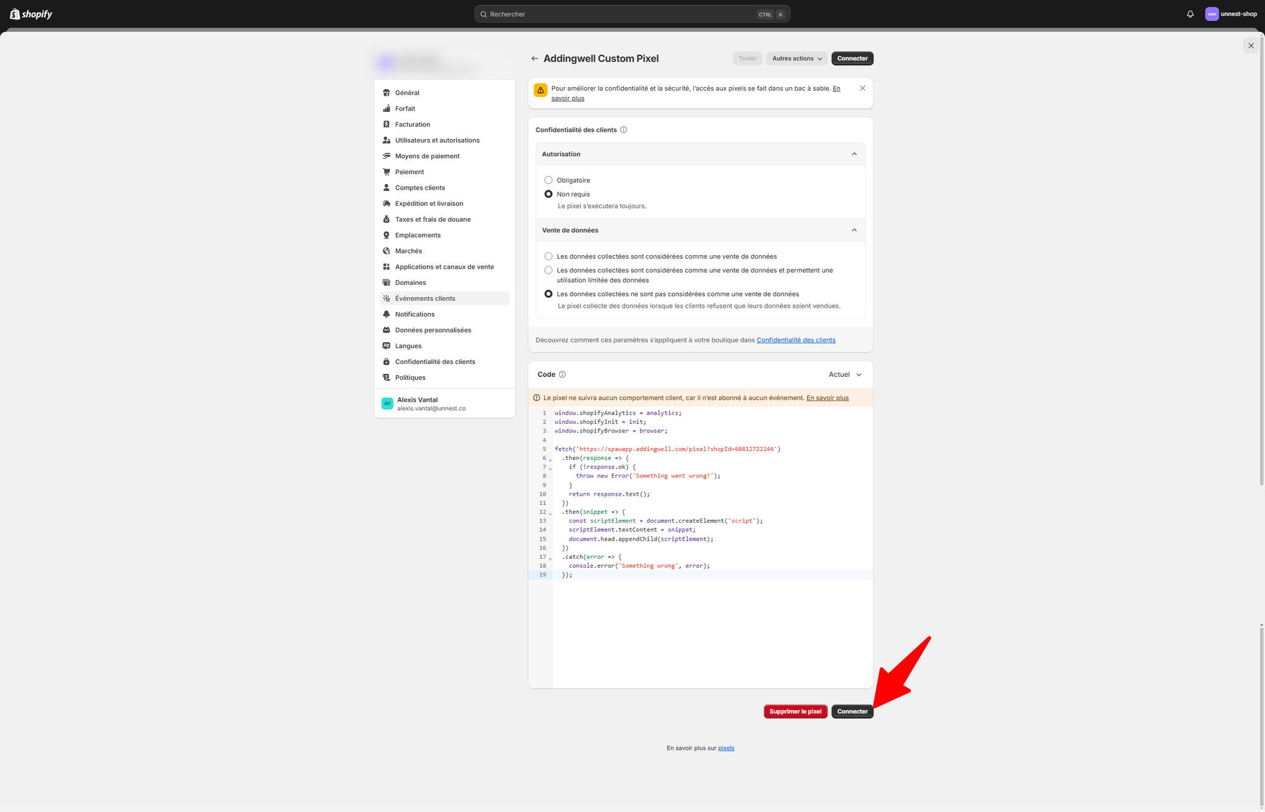The height and width of the screenshot is (812, 1265).
Task: Click the Politiques icon
Action: point(387,378)
